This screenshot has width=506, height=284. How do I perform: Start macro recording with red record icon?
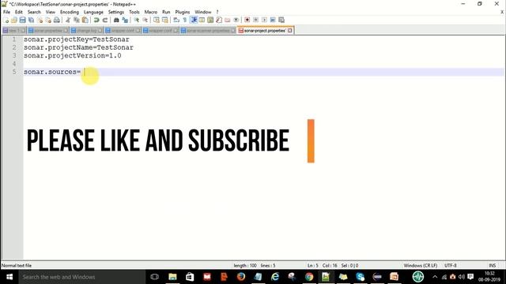pos(247,20)
